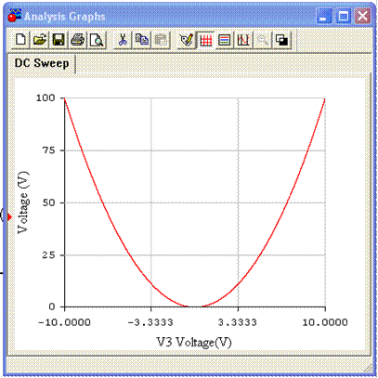Close the Analysis Graphs window
Screen dimensions: 378x378
click(x=362, y=16)
